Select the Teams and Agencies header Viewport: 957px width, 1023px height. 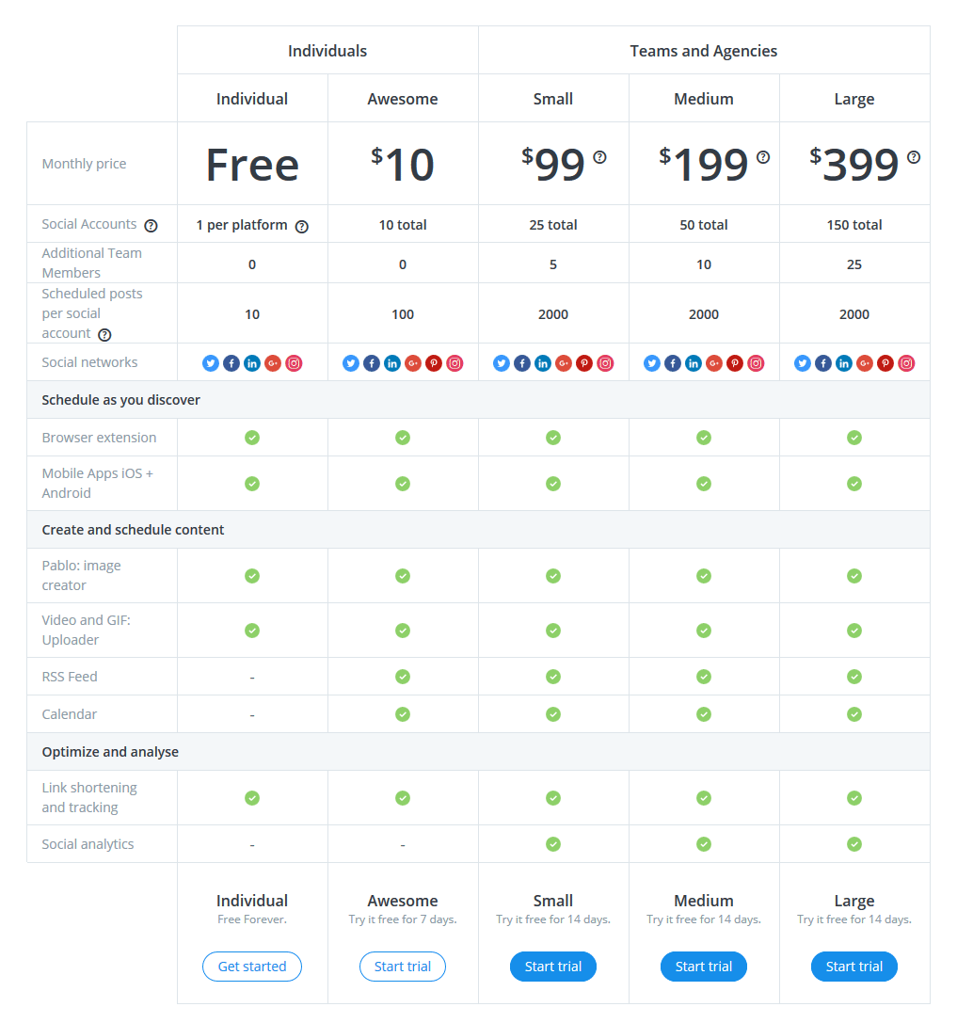[x=703, y=50]
